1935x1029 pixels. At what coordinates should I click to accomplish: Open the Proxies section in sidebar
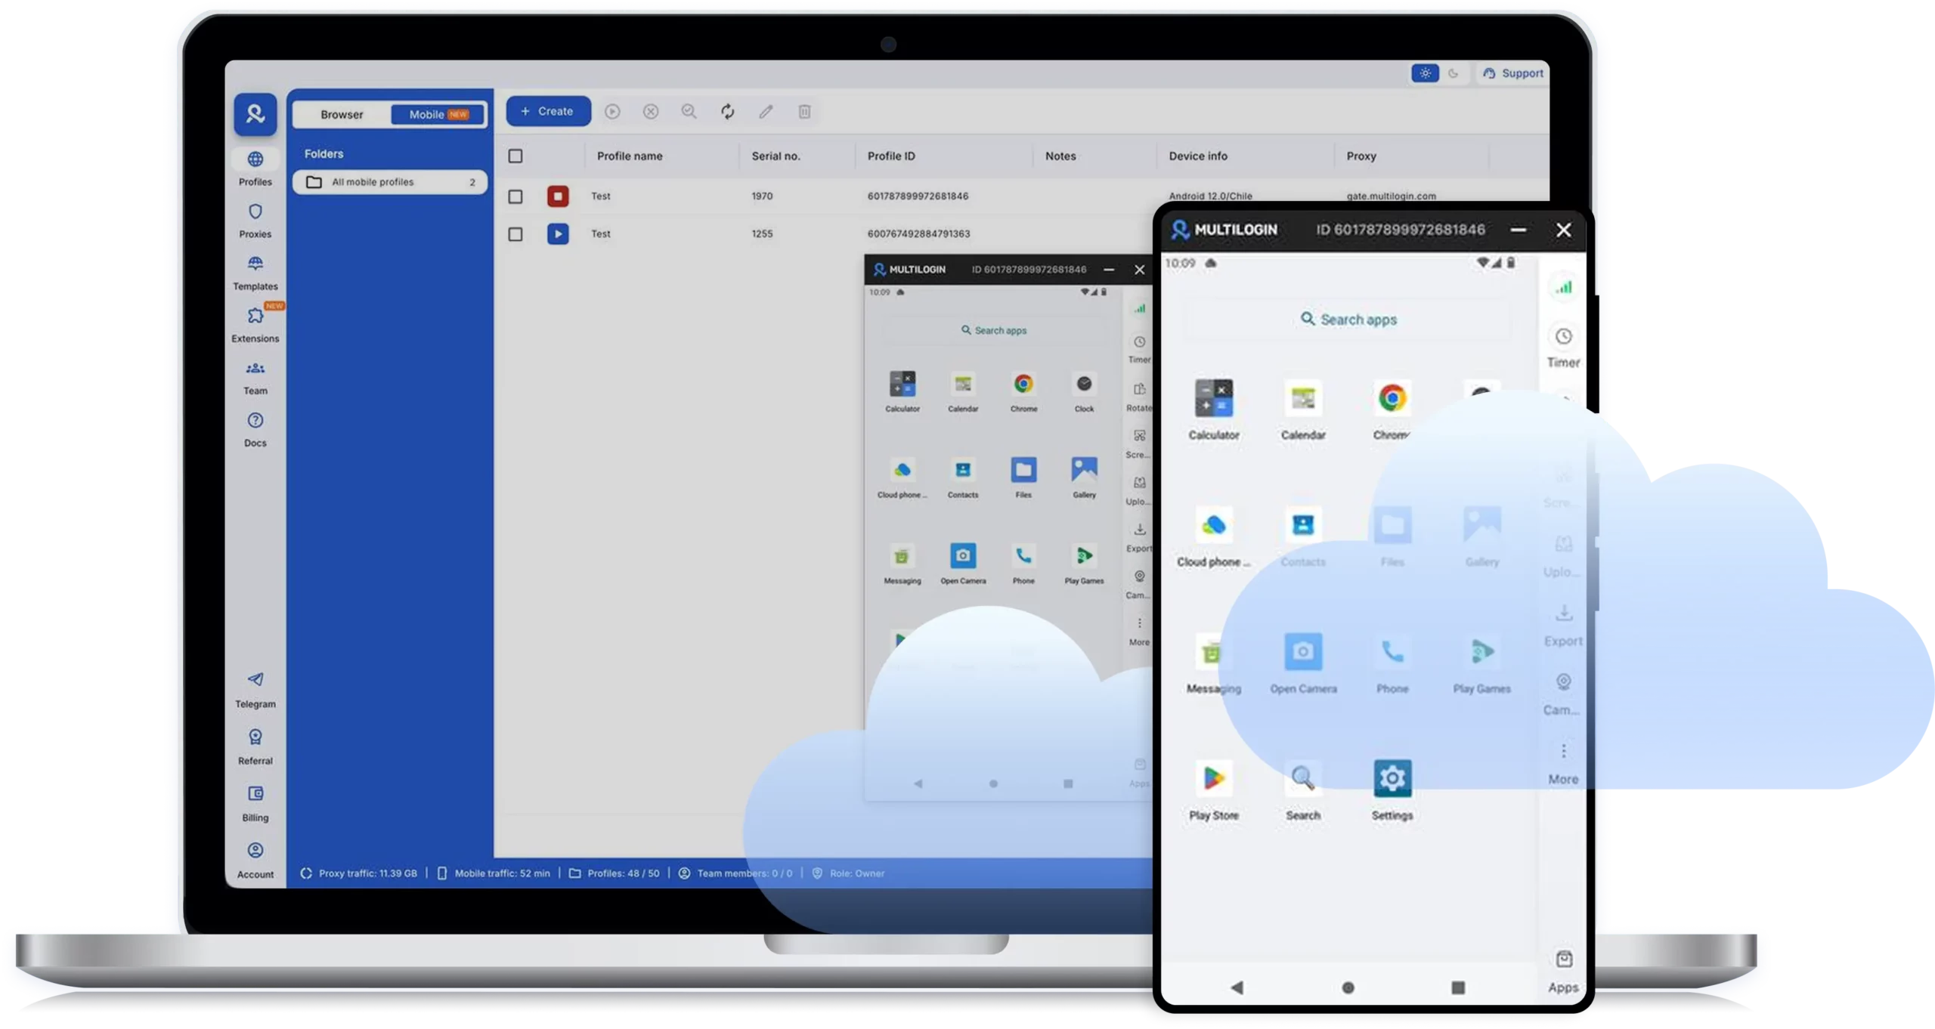[x=255, y=220]
